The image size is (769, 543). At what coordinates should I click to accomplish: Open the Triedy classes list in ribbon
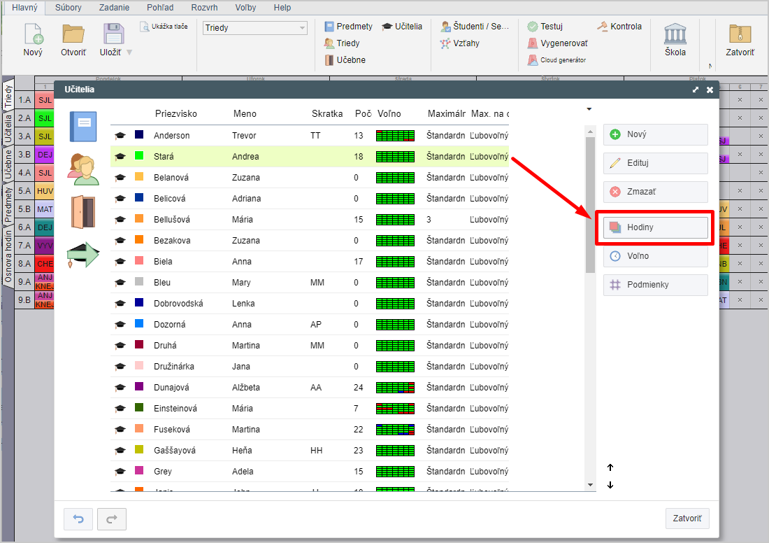343,43
